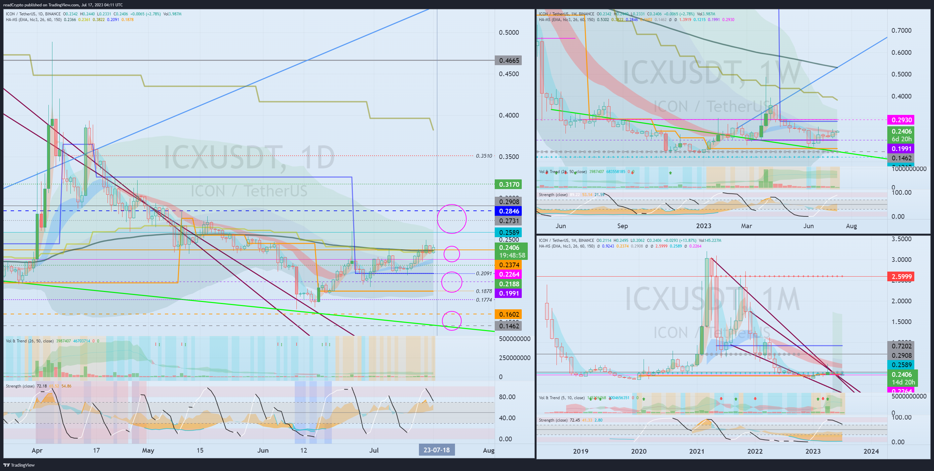Click the ICON / TetherUS, 1W, BINANCE title
934x471 pixels.
566,14
